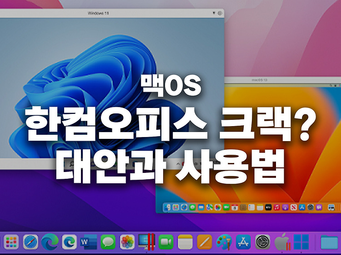Viewport: 341px width, 255px height.
Task: Open Messages in the main bottom dock
Action: [108, 242]
